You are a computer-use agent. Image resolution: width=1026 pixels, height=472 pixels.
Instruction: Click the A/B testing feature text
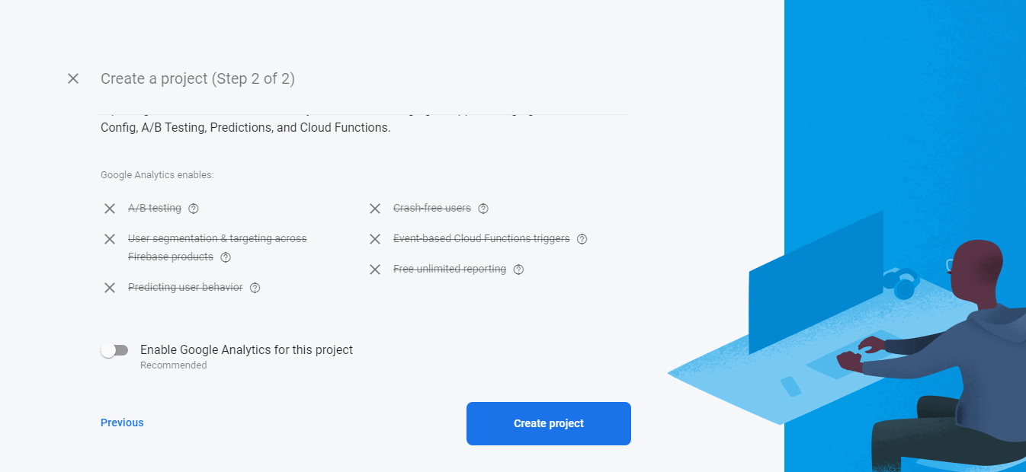(x=155, y=208)
